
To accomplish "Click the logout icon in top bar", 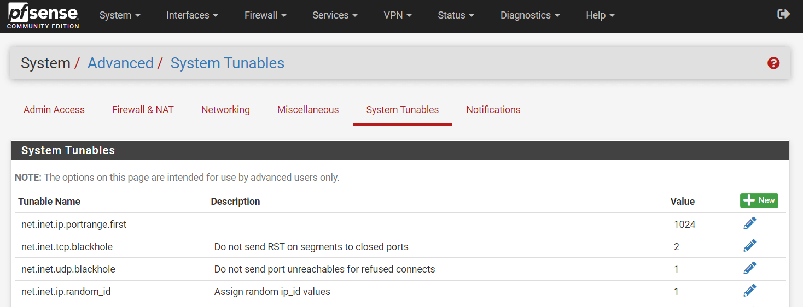I will (783, 14).
